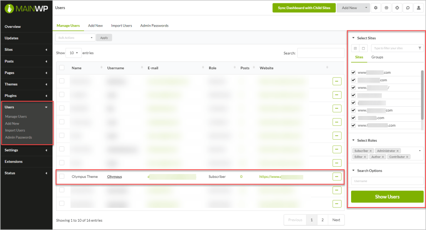Sort by Username column sort icon

[x=142, y=67]
